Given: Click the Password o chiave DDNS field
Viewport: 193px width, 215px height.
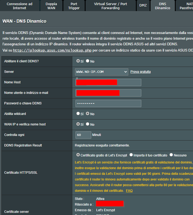Looking at the screenshot, I should 108,104.
